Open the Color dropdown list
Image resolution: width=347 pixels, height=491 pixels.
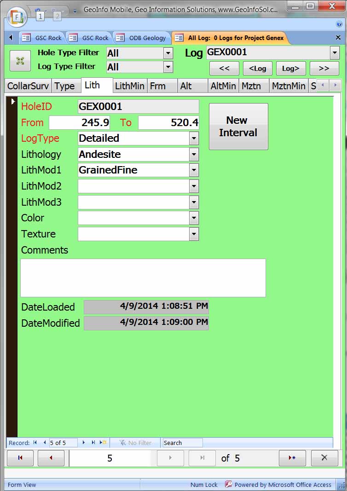click(194, 218)
